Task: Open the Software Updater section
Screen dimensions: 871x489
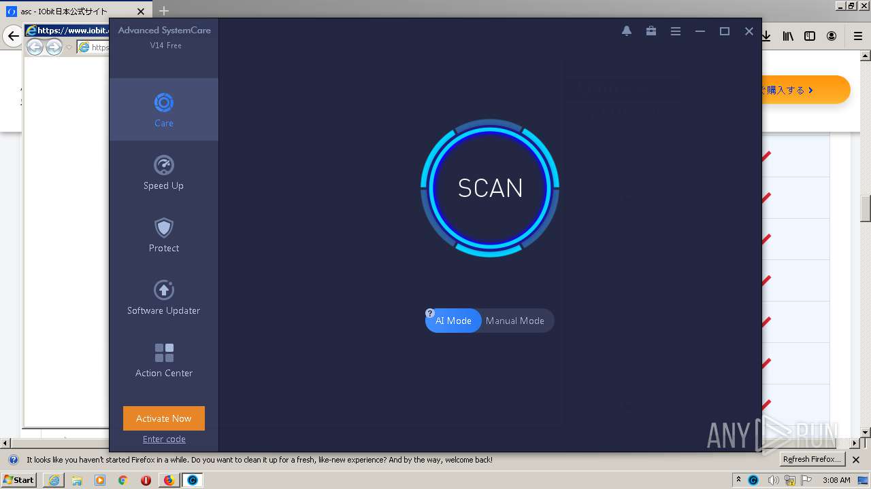Action: (x=163, y=297)
